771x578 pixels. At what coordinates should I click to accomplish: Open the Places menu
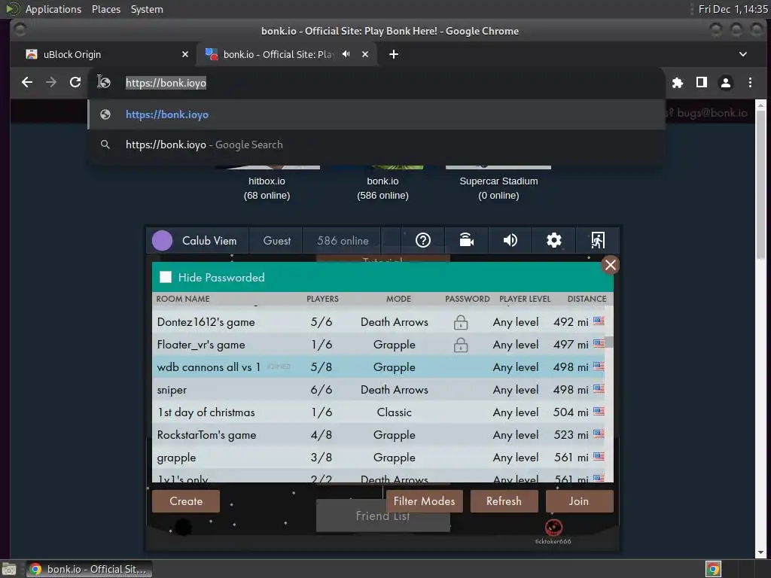(106, 9)
